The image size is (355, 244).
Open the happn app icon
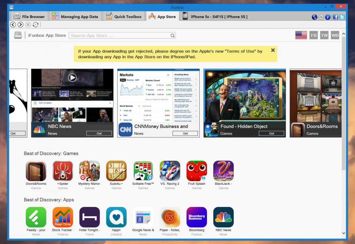point(116,217)
